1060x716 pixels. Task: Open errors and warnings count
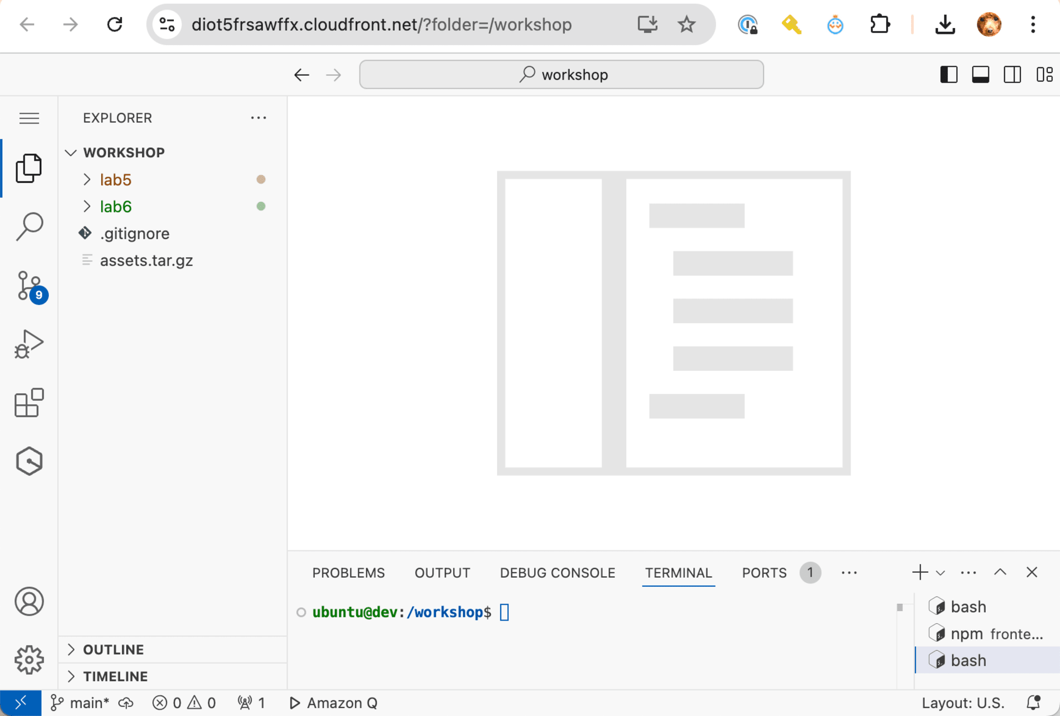[184, 703]
